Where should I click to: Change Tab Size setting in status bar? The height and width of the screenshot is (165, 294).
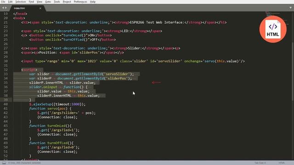260,163
